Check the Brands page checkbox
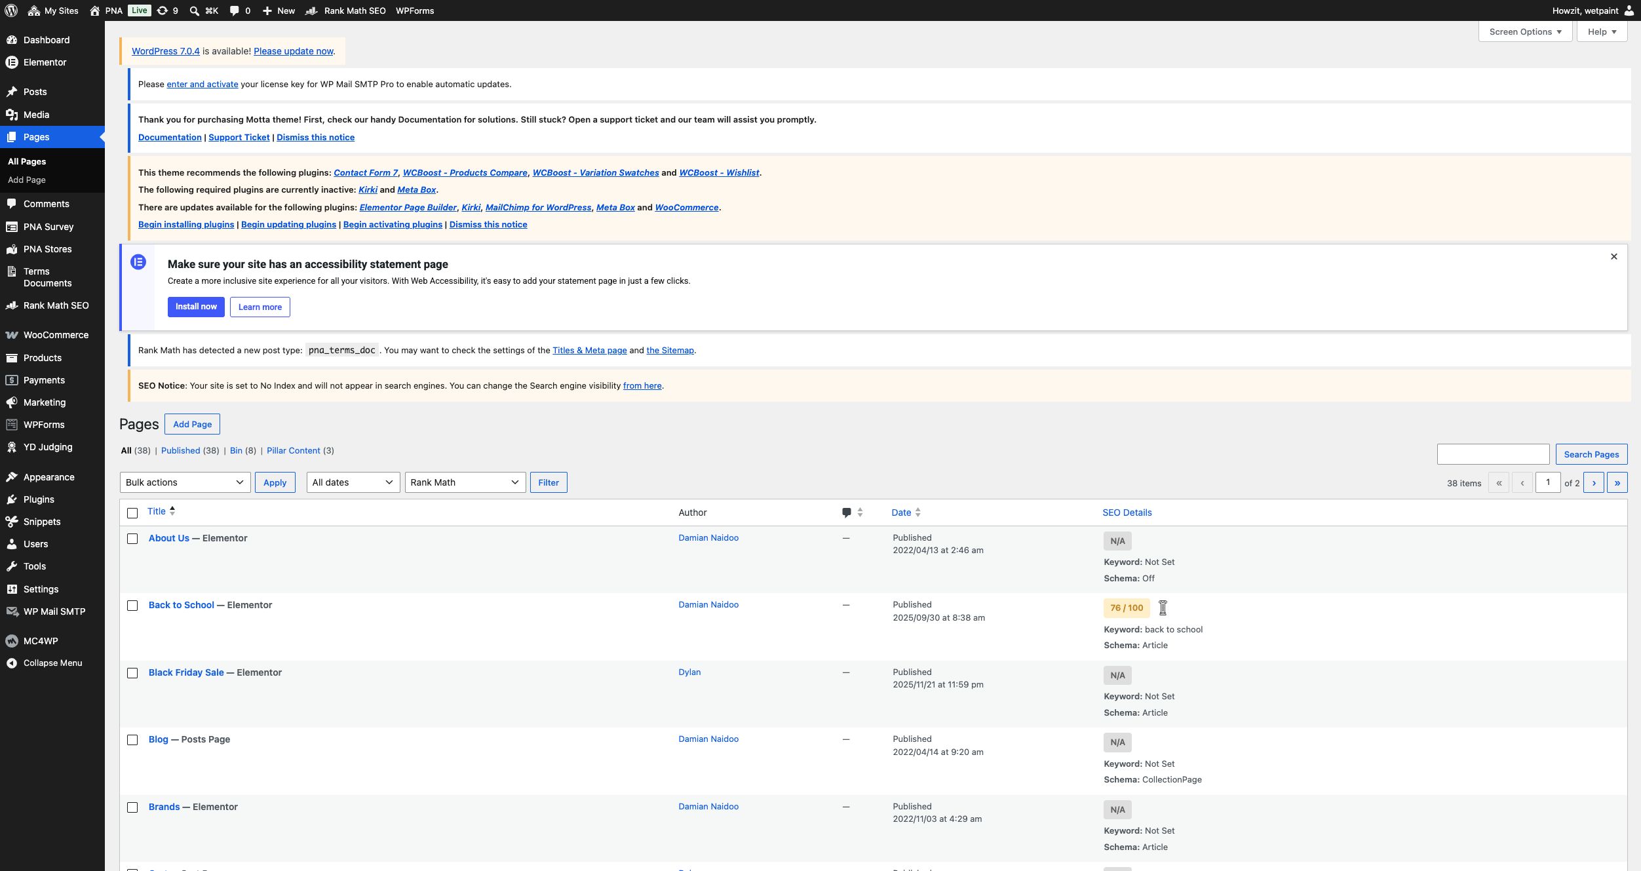The image size is (1641, 871). (x=132, y=807)
